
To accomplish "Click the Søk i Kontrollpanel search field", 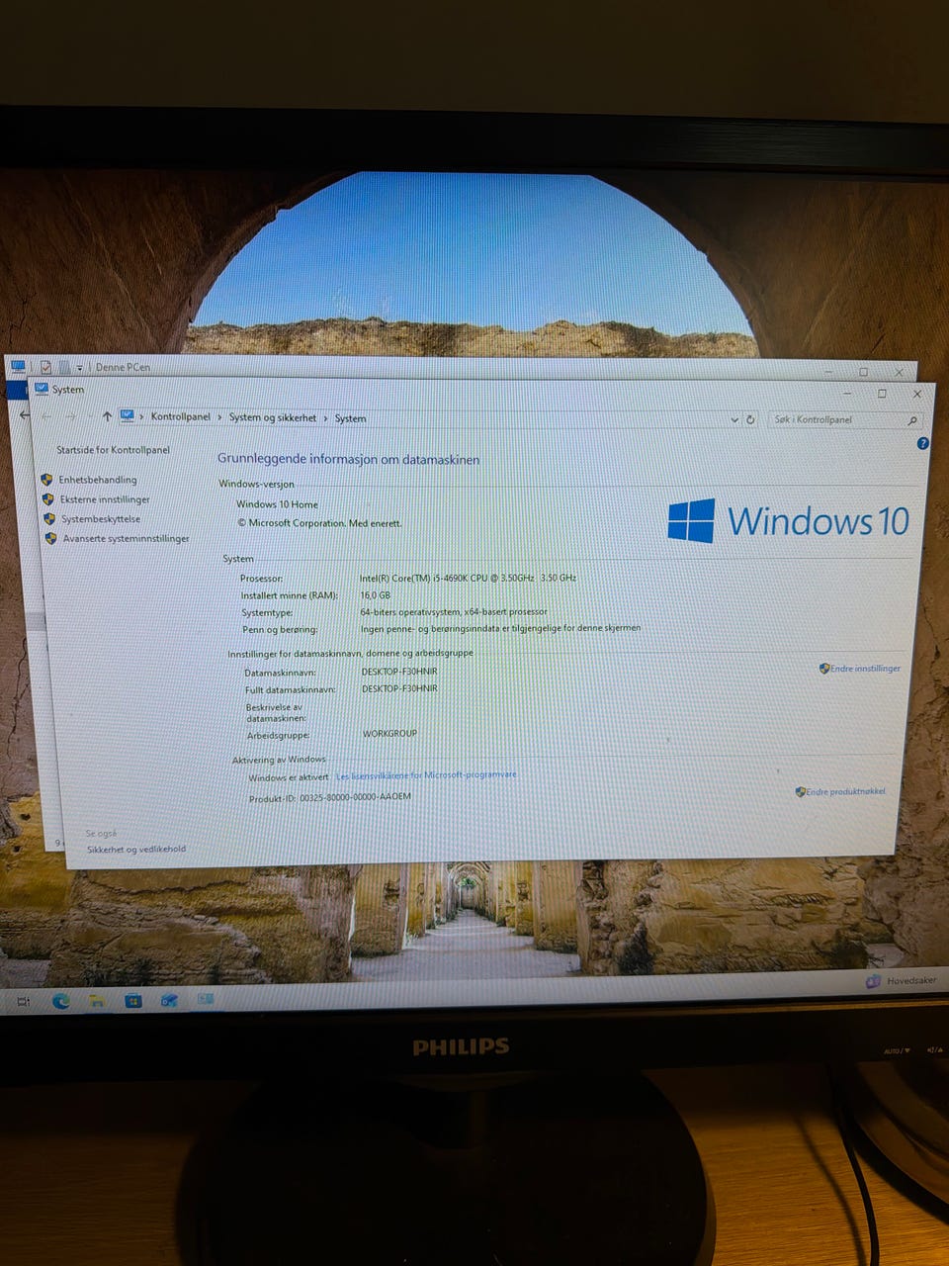I will click(x=845, y=420).
